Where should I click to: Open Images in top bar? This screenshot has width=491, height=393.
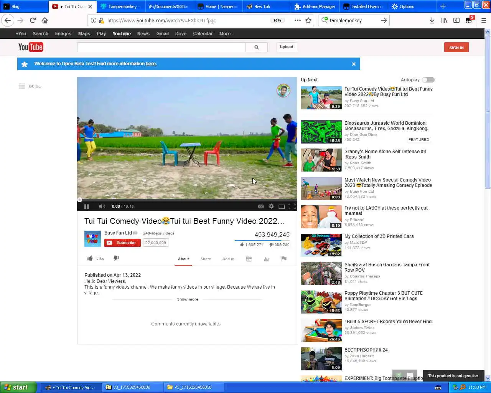click(63, 34)
